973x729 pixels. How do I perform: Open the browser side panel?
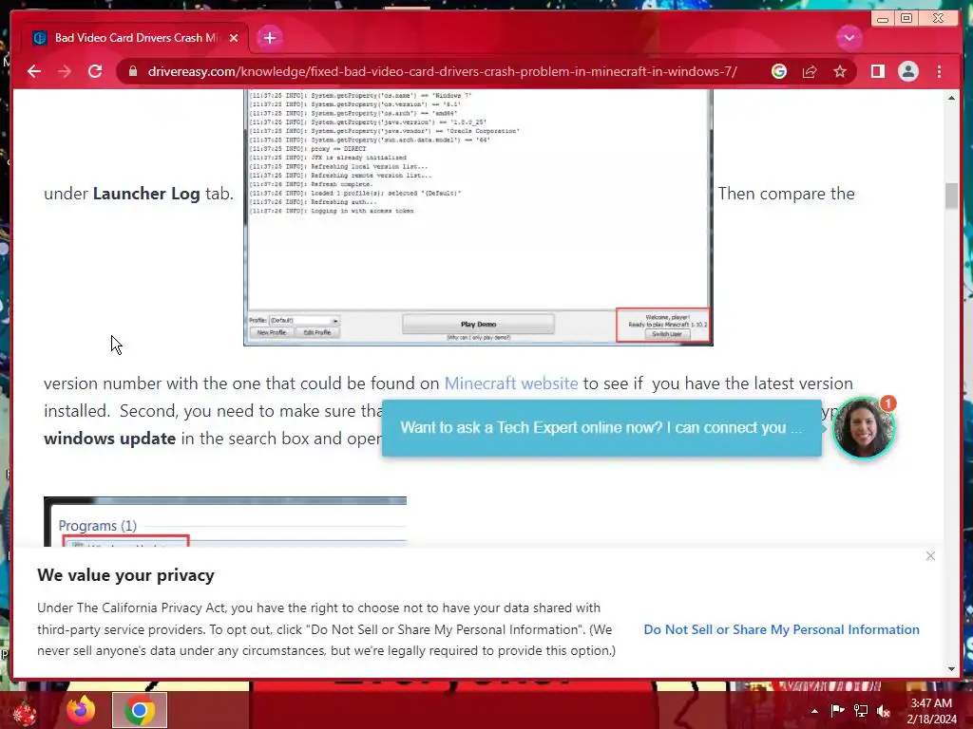click(x=877, y=71)
